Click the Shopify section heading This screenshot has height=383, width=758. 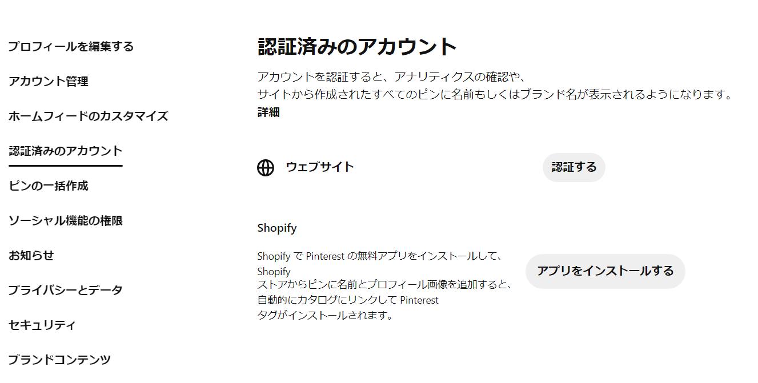click(x=277, y=228)
